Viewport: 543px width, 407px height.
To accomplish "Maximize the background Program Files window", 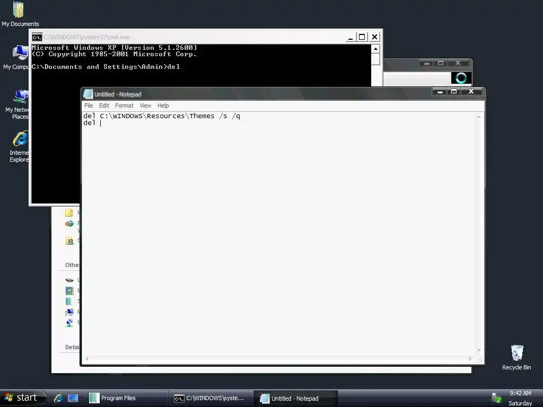I will (x=441, y=63).
